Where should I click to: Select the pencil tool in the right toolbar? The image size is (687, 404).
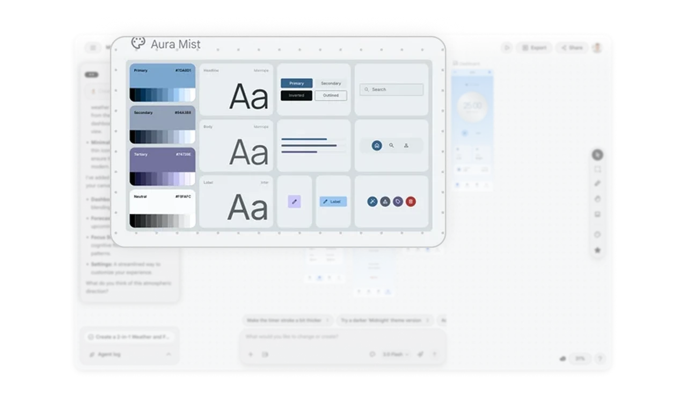coord(597,183)
